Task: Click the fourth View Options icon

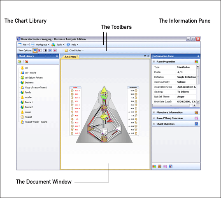Action: coord(50,50)
